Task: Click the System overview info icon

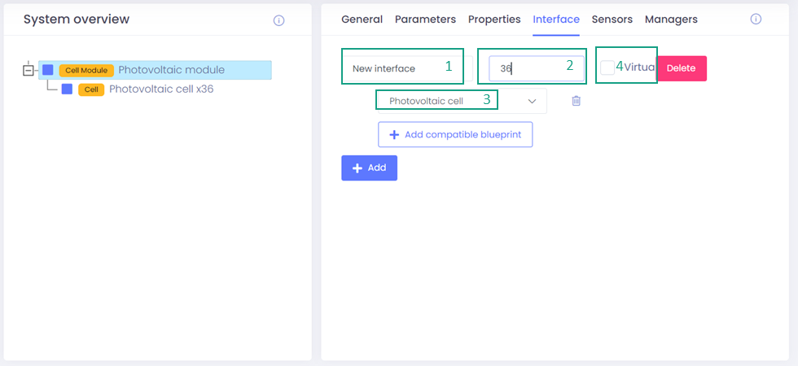Action: [278, 20]
